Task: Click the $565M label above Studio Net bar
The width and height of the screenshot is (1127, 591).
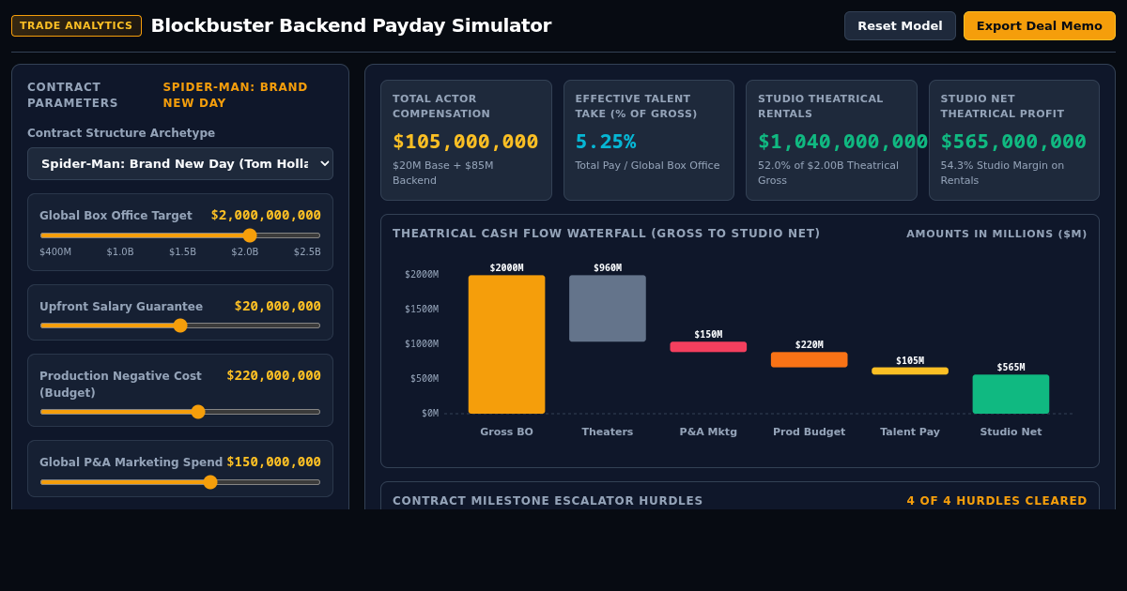Action: point(1011,367)
